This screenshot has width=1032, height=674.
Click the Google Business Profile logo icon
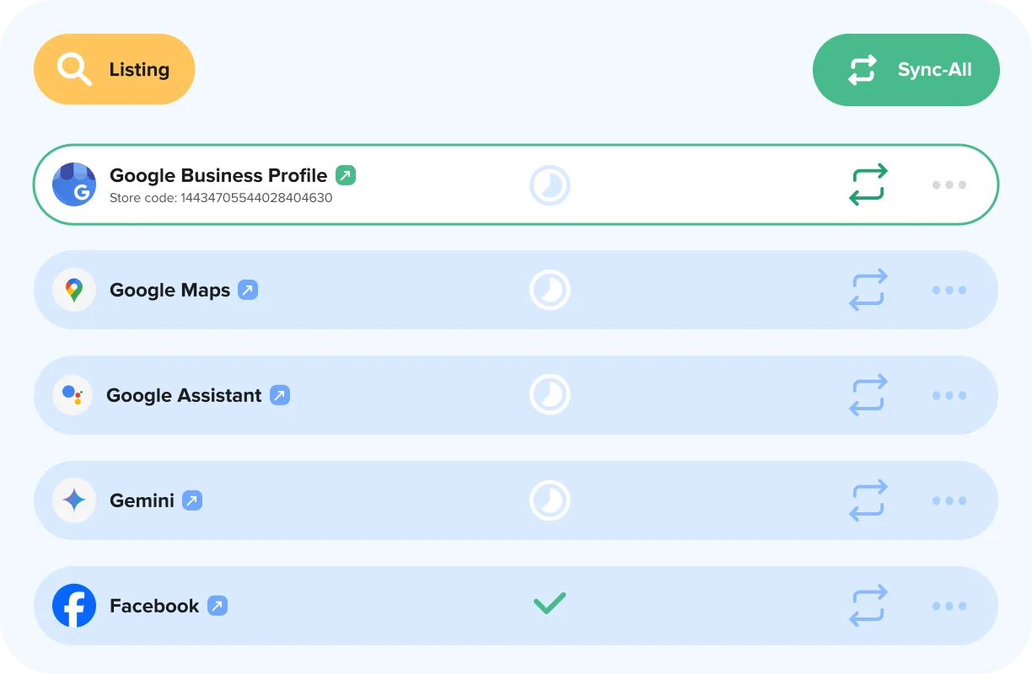click(74, 185)
